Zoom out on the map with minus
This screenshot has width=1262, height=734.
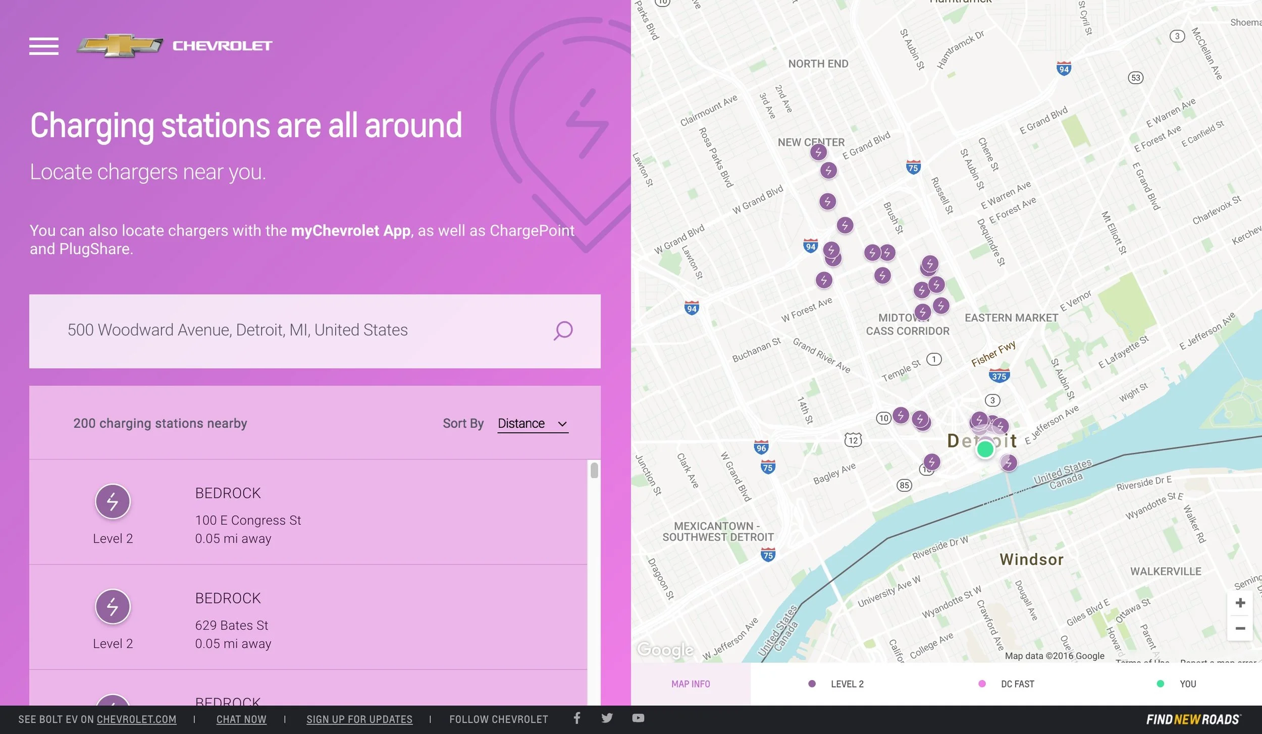(1240, 628)
